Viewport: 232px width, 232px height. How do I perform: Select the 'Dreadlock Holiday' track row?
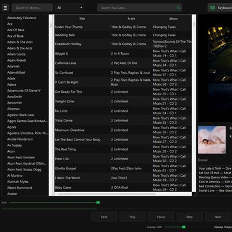(x=123, y=44)
